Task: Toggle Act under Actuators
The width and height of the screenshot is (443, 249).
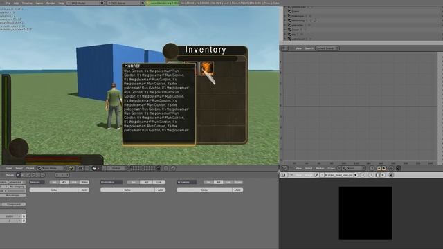Action: [x=219, y=182]
